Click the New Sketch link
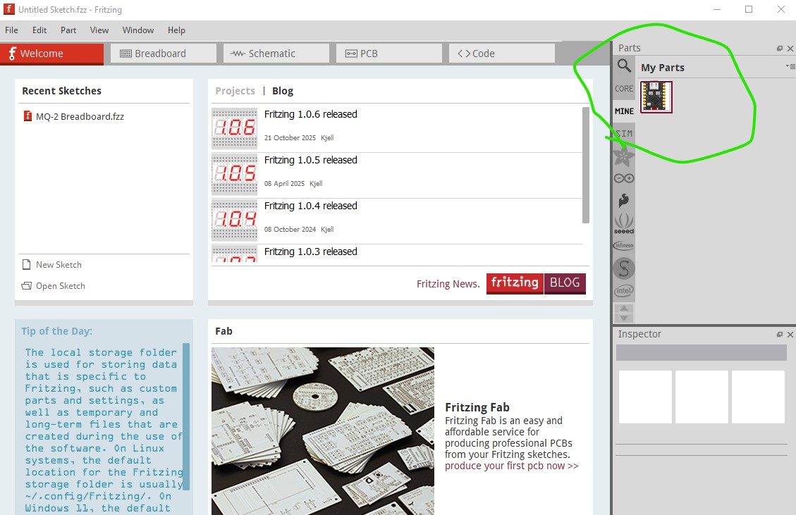Viewport: 796px width, 515px height. tap(59, 265)
